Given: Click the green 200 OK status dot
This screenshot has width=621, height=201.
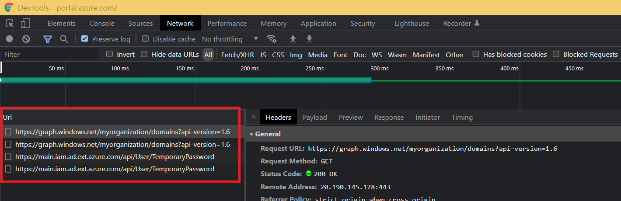Looking at the screenshot, I should 308,173.
